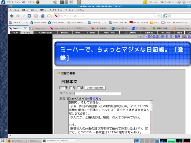Click the PHOTOS navigation button

109,32
